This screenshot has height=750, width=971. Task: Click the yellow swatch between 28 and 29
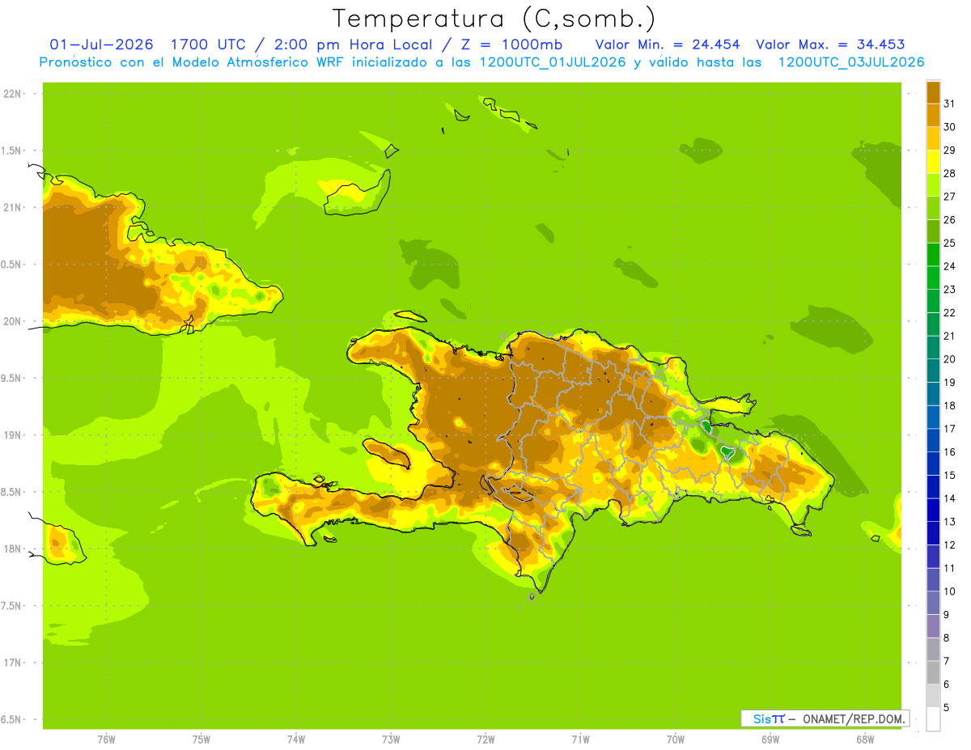pos(933,162)
